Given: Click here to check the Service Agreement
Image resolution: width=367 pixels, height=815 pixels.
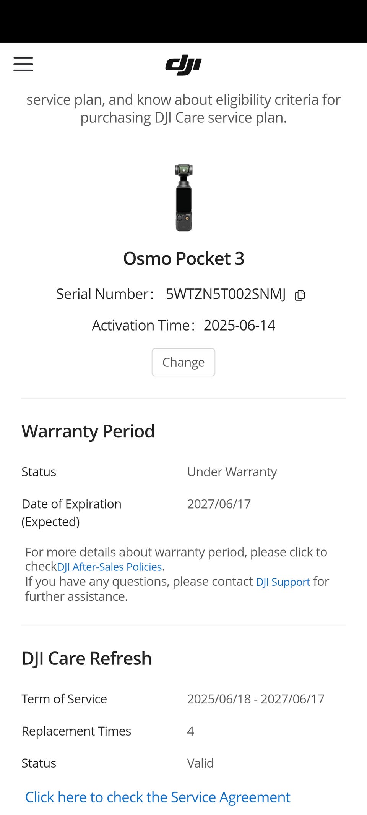Looking at the screenshot, I should click(x=158, y=797).
